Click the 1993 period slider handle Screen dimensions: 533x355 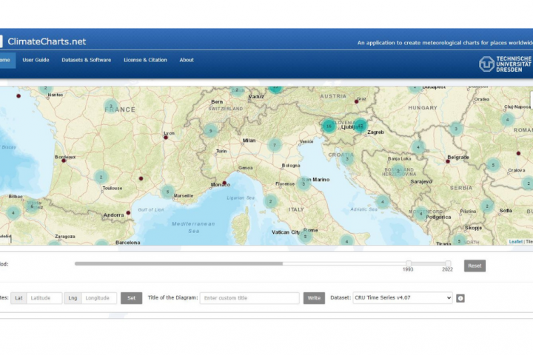tap(408, 263)
